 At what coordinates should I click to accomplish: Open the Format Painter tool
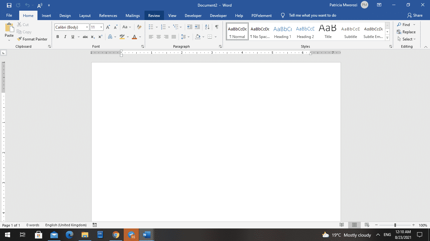(32, 39)
